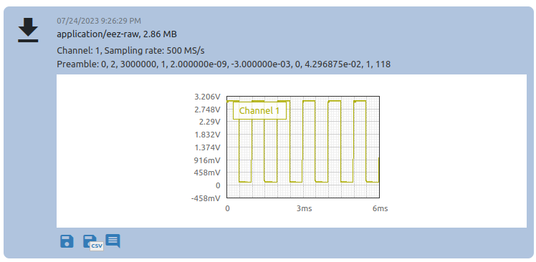This screenshot has height=262, width=536.
Task: Click the 1.832V axis label
Action: tap(207, 135)
